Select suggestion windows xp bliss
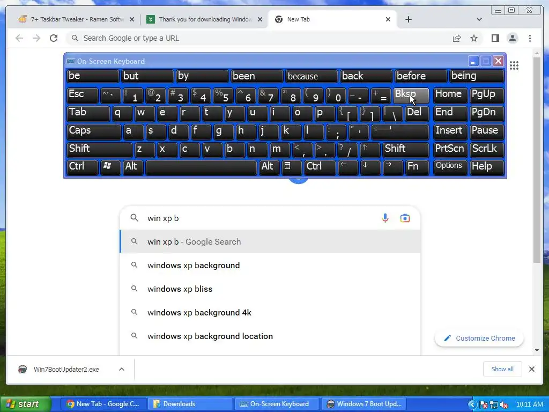Image resolution: width=549 pixels, height=412 pixels. pos(270,289)
